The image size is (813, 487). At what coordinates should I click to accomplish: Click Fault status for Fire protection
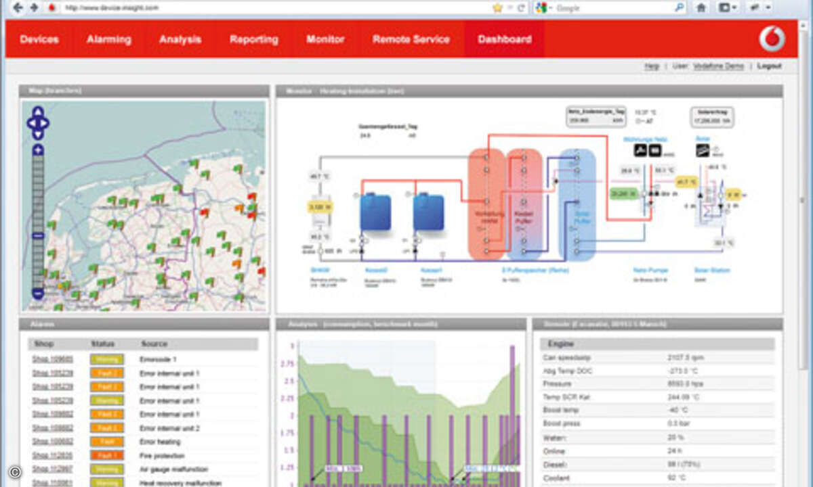(x=106, y=455)
